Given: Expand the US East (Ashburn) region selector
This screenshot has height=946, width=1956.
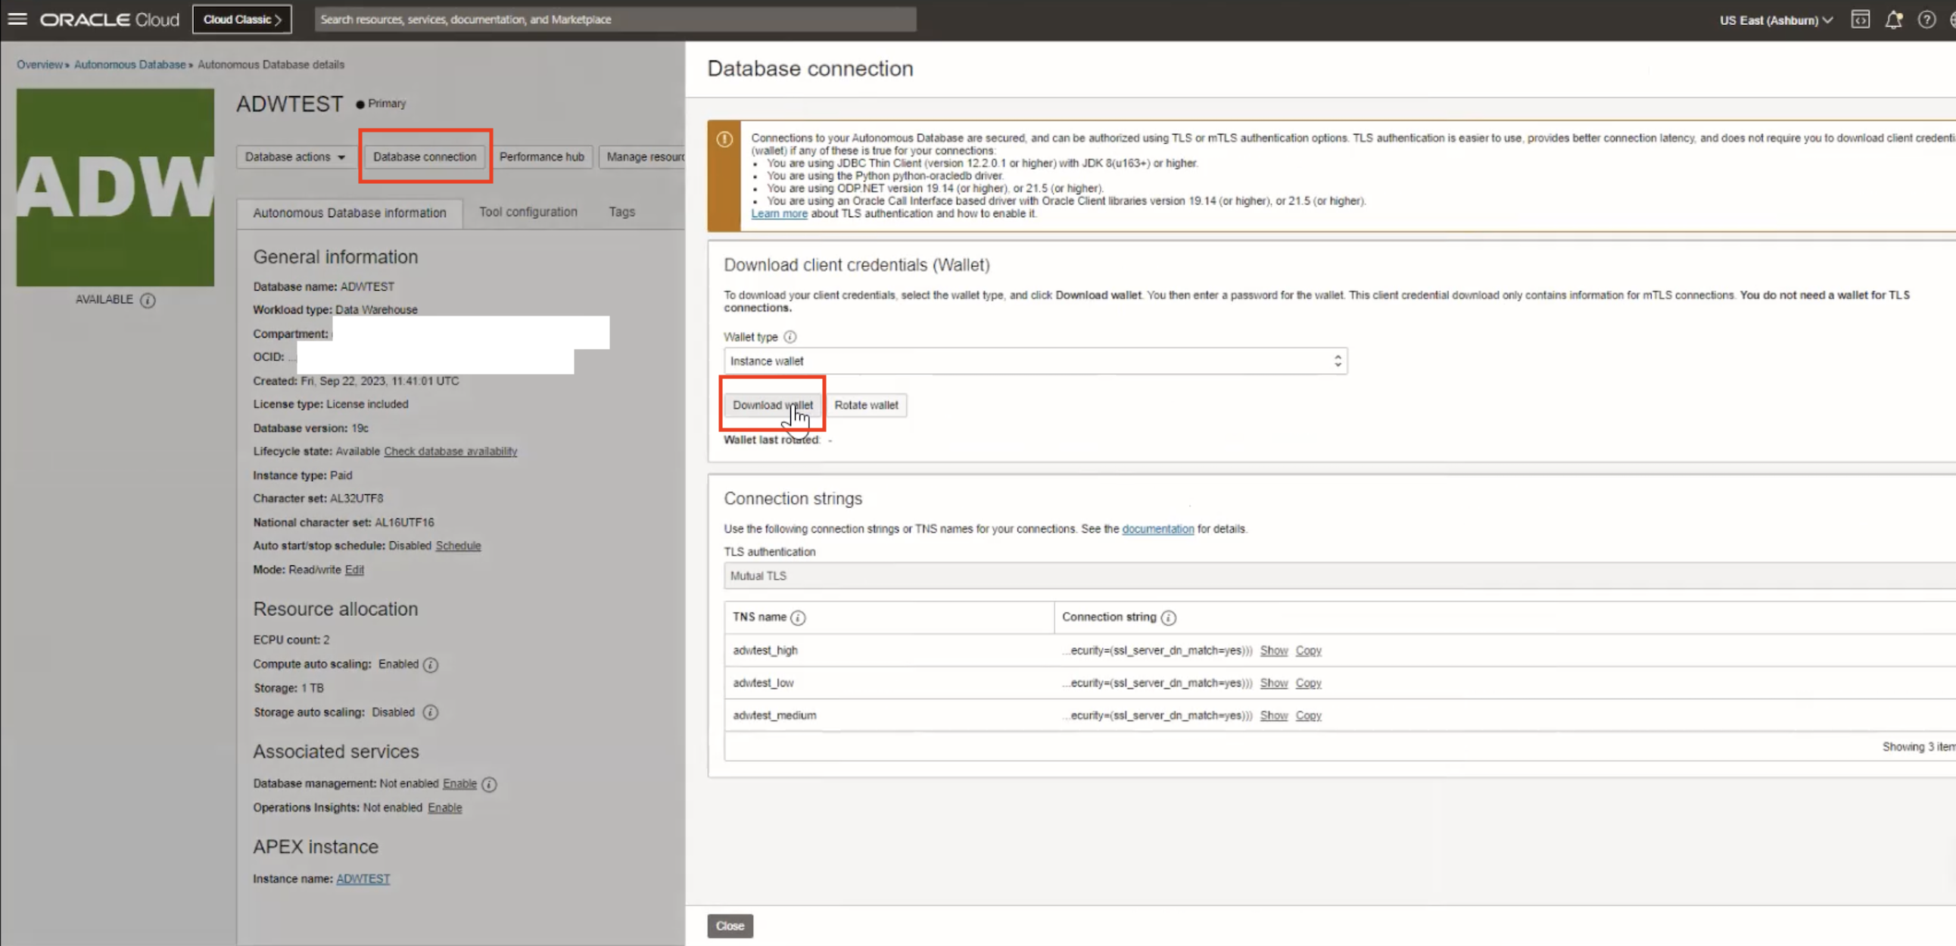Looking at the screenshot, I should point(1775,20).
